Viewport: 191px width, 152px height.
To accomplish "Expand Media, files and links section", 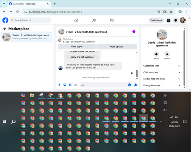I will tap(162, 79).
